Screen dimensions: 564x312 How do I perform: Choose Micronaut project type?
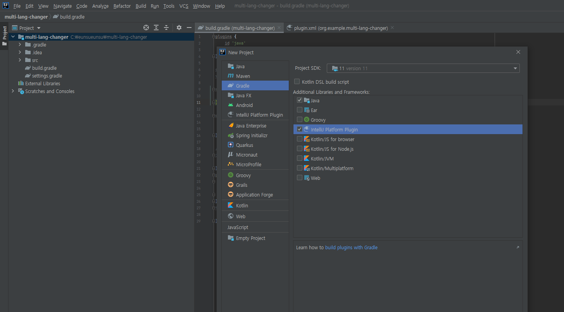tap(255, 155)
